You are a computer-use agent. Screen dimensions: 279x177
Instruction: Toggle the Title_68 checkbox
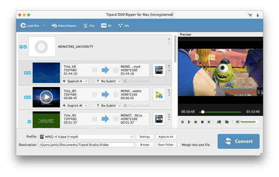29,73
